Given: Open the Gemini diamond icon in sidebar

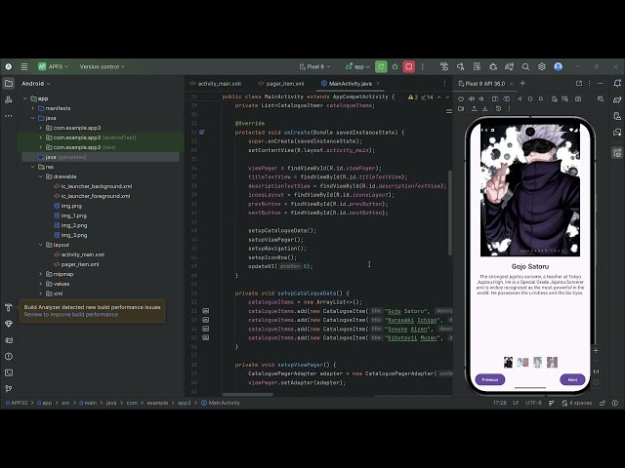Looking at the screenshot, I should tap(9, 324).
